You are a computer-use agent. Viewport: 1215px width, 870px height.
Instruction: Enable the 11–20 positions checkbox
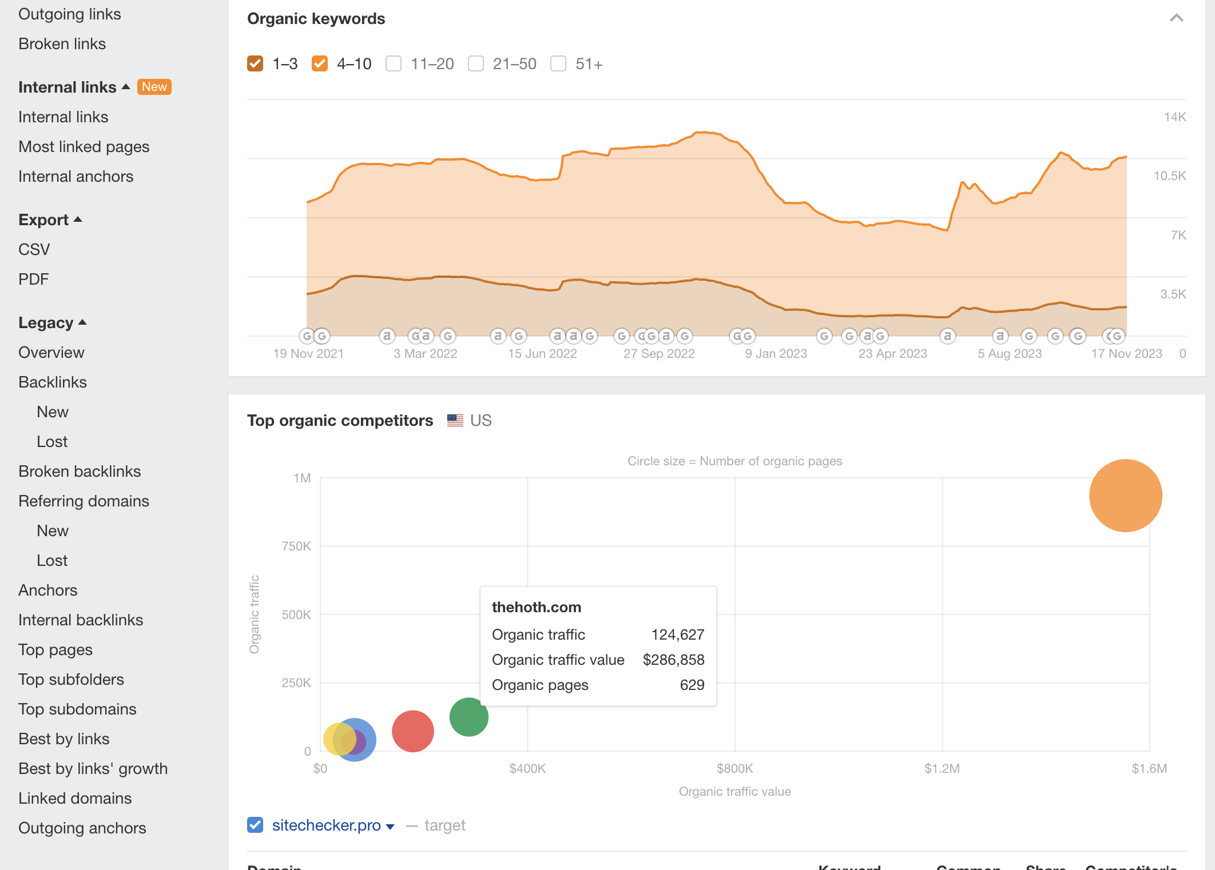[x=394, y=63]
